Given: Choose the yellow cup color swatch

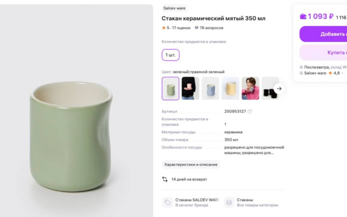Looking at the screenshot, I should (x=230, y=88).
